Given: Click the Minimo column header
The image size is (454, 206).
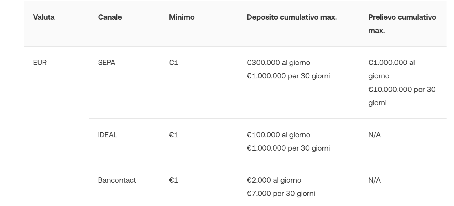Looking at the screenshot, I should coord(182,17).
